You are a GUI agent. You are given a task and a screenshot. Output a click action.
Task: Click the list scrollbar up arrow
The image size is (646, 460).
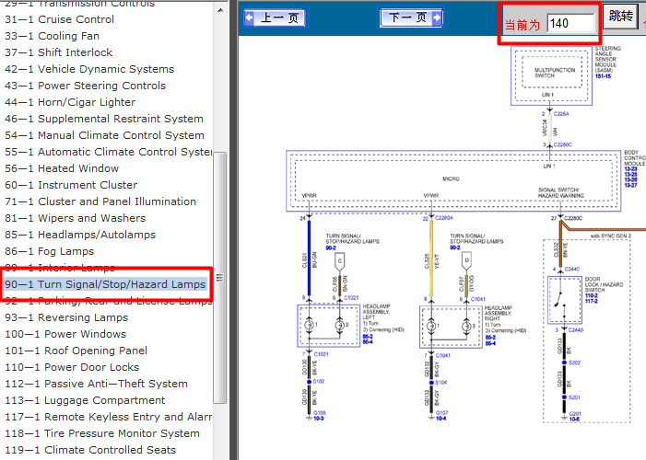coord(220,10)
